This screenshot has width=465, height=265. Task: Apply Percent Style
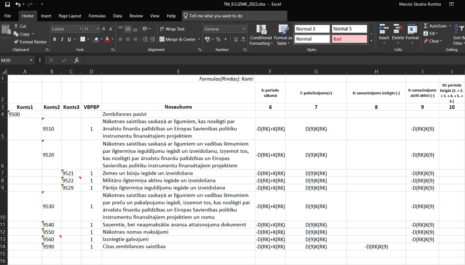218,39
